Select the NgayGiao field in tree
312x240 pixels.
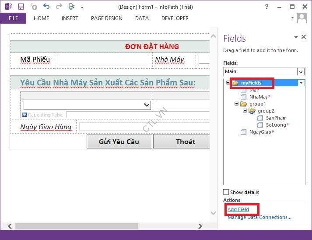click(259, 132)
